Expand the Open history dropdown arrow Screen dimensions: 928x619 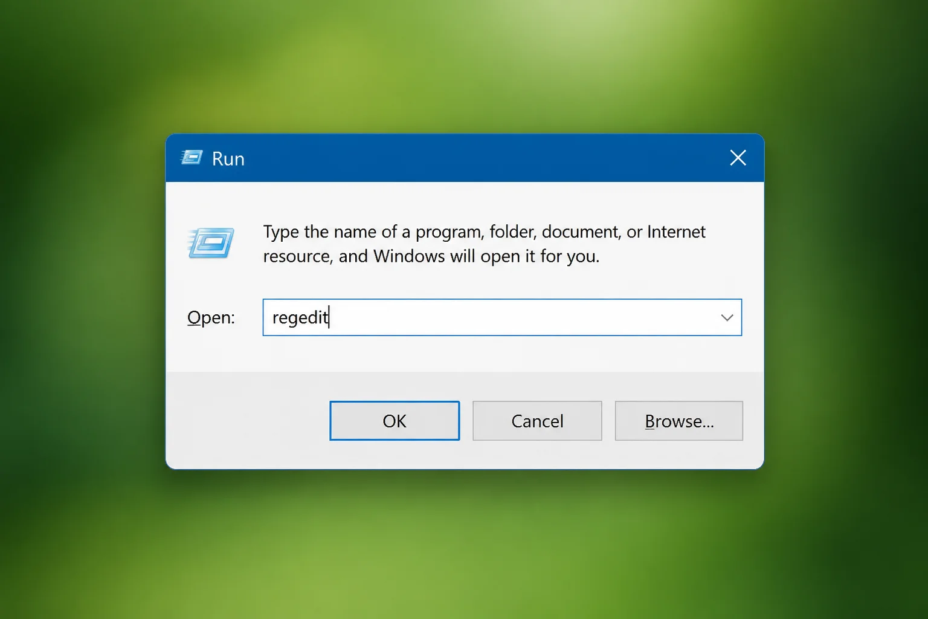coord(727,317)
